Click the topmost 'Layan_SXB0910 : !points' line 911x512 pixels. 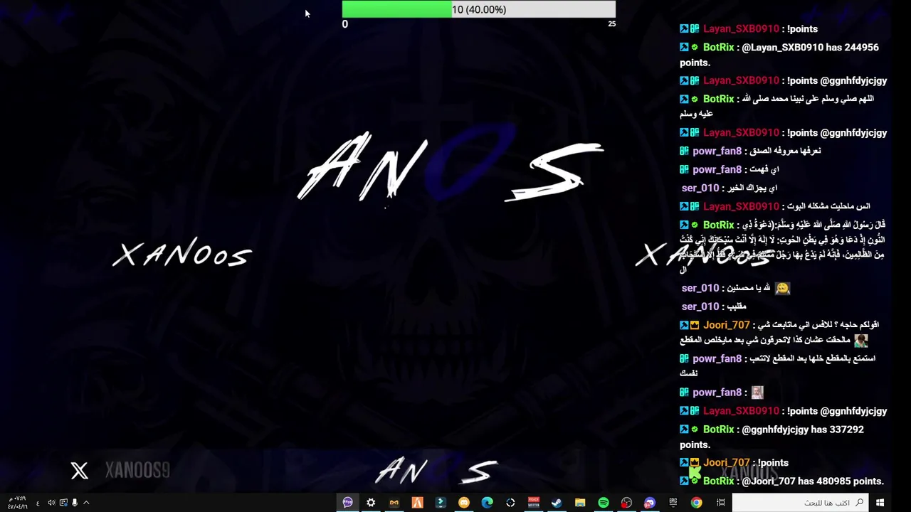coord(749,28)
